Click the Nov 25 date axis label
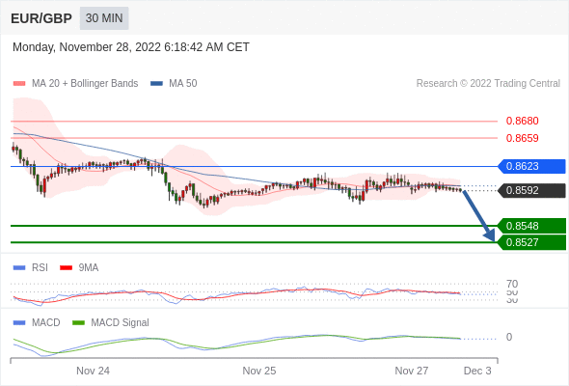This screenshot has height=386, width=569. (259, 371)
